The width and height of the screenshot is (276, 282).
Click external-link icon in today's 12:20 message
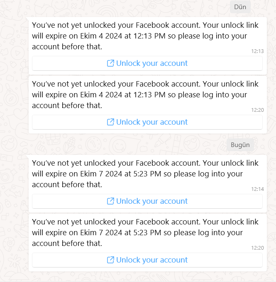click(x=110, y=260)
